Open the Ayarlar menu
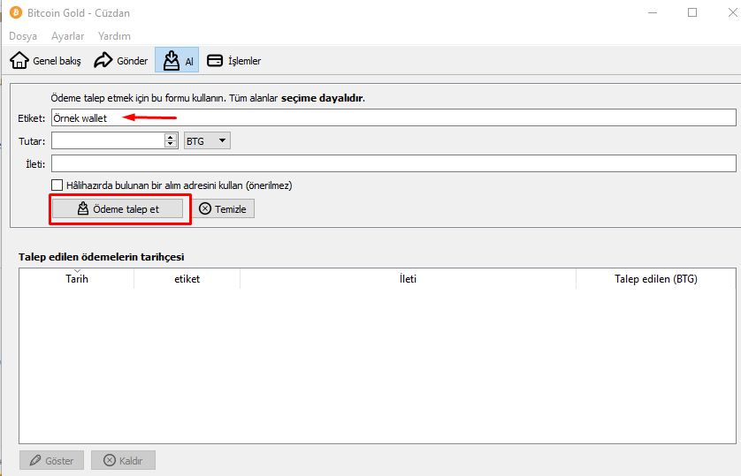The image size is (741, 476). (67, 36)
